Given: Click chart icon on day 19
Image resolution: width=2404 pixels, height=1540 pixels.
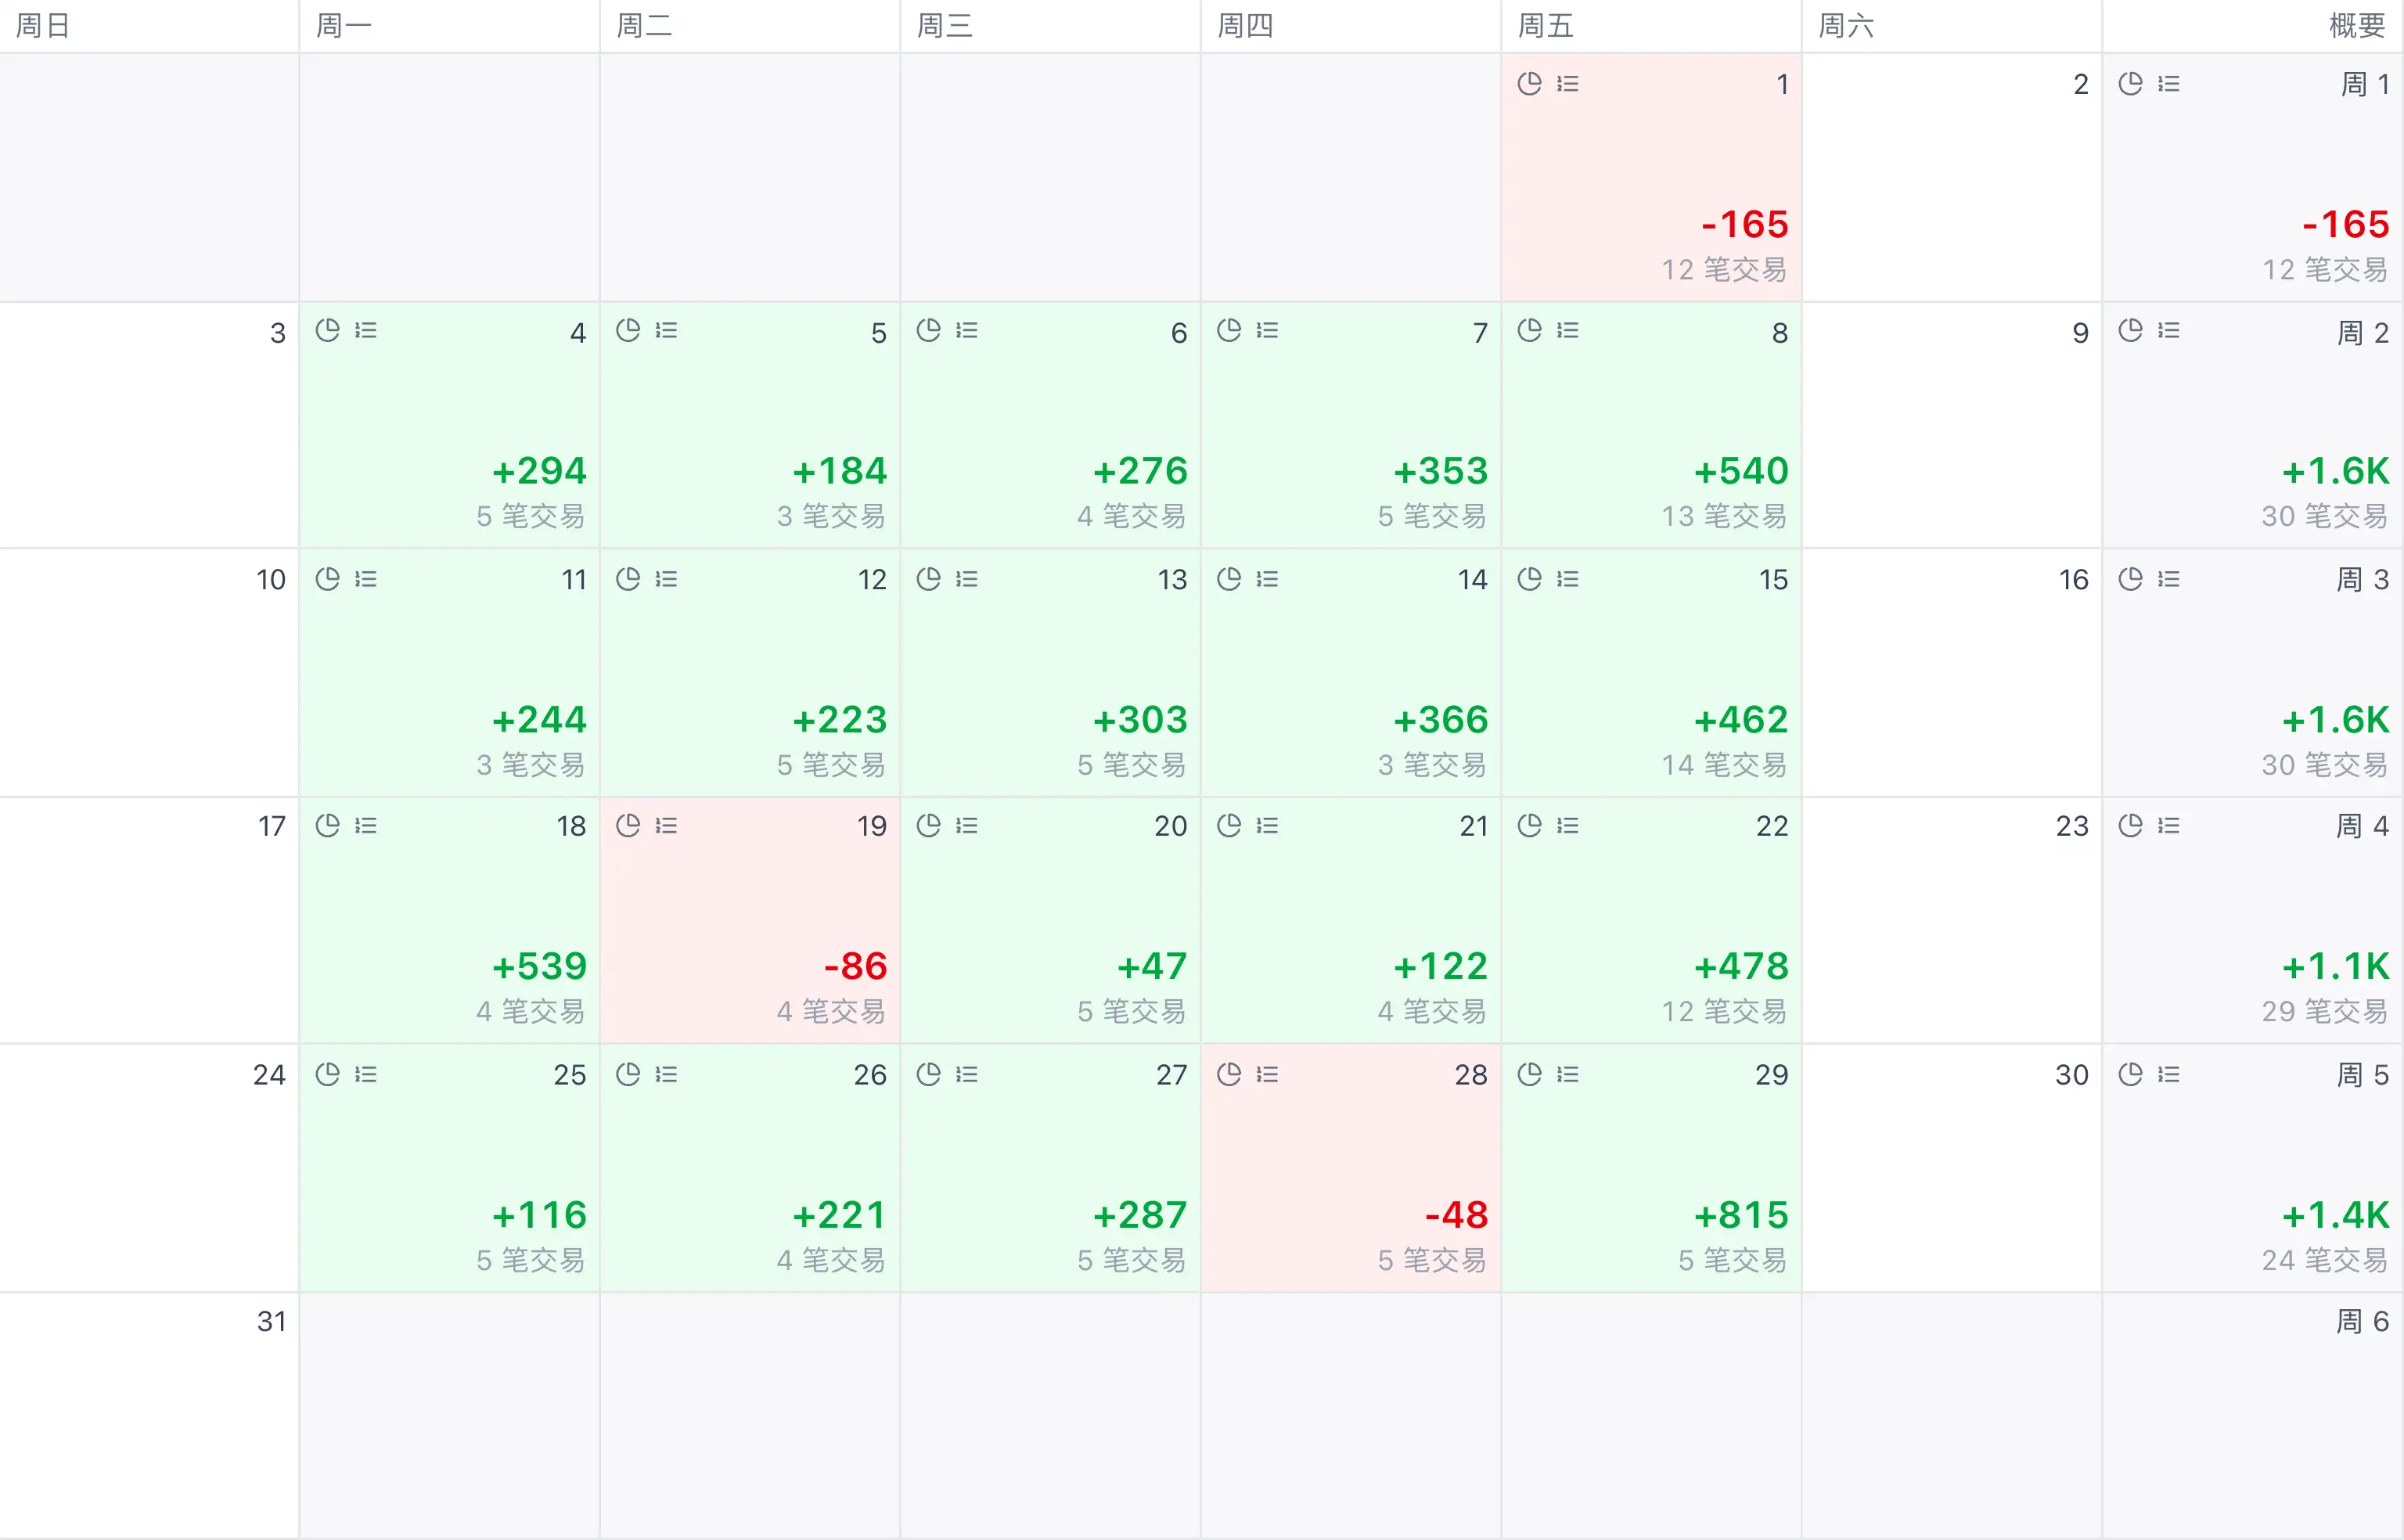Looking at the screenshot, I should [628, 825].
